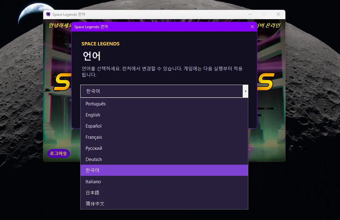Close the Space Legends 언어 dialog
Viewport: 340px width, 220px height.
pyautogui.click(x=252, y=27)
